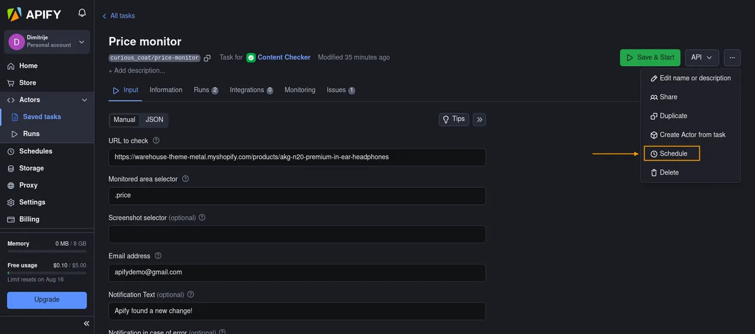Select the Manual input mode
The width and height of the screenshot is (755, 334).
[x=124, y=120]
